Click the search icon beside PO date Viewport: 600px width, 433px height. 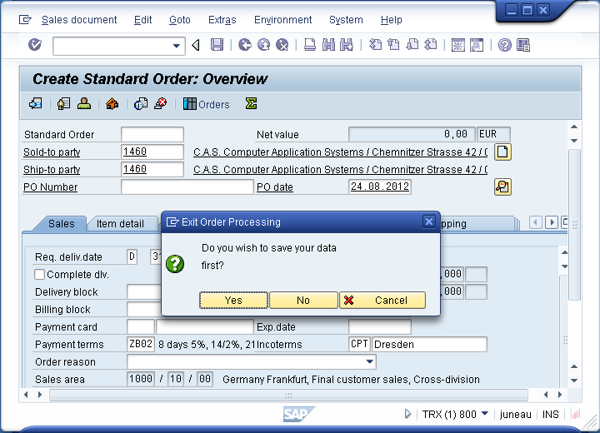click(502, 187)
